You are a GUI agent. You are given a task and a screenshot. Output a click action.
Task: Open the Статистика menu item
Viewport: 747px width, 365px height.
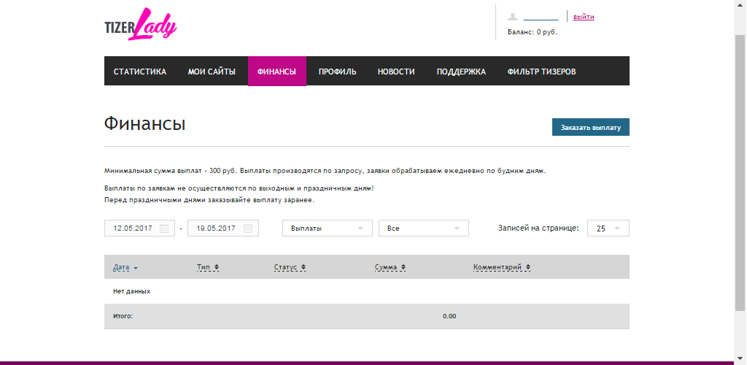(140, 72)
